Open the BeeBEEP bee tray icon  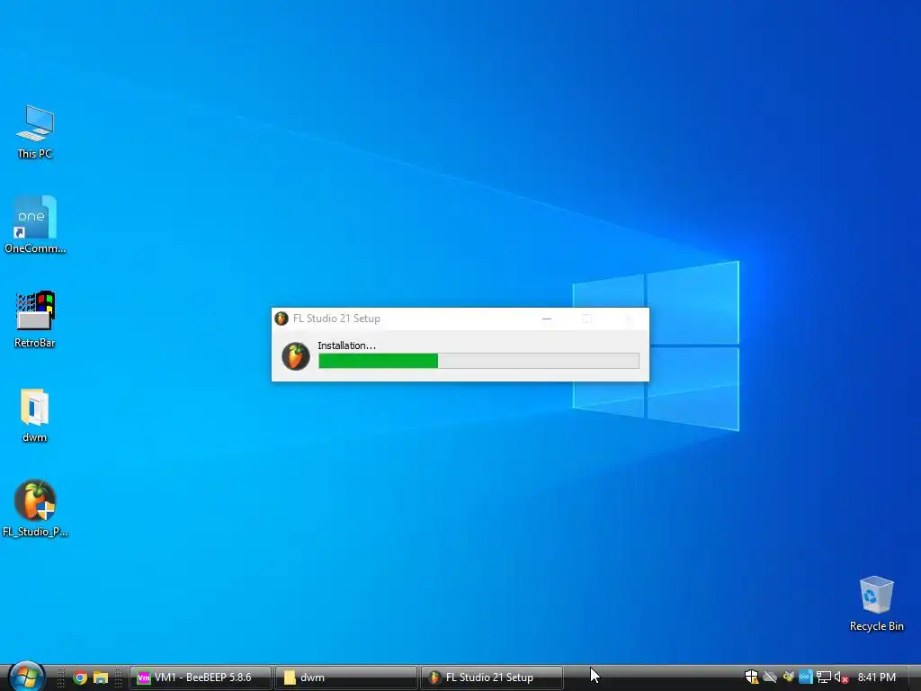pyautogui.click(x=788, y=677)
